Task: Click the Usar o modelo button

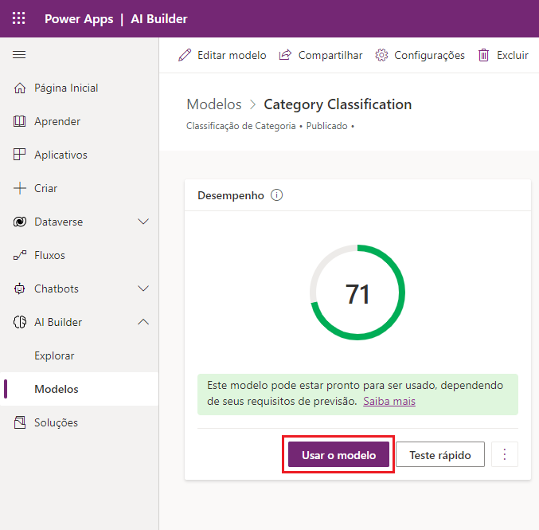Action: tap(338, 455)
